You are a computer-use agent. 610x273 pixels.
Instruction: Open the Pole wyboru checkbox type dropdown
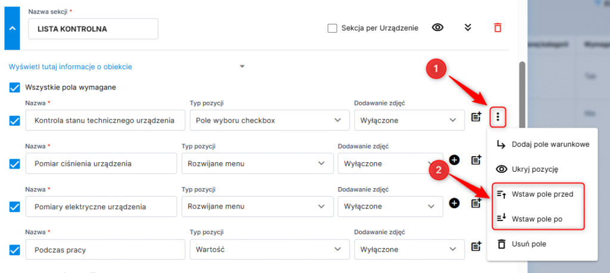tap(269, 120)
